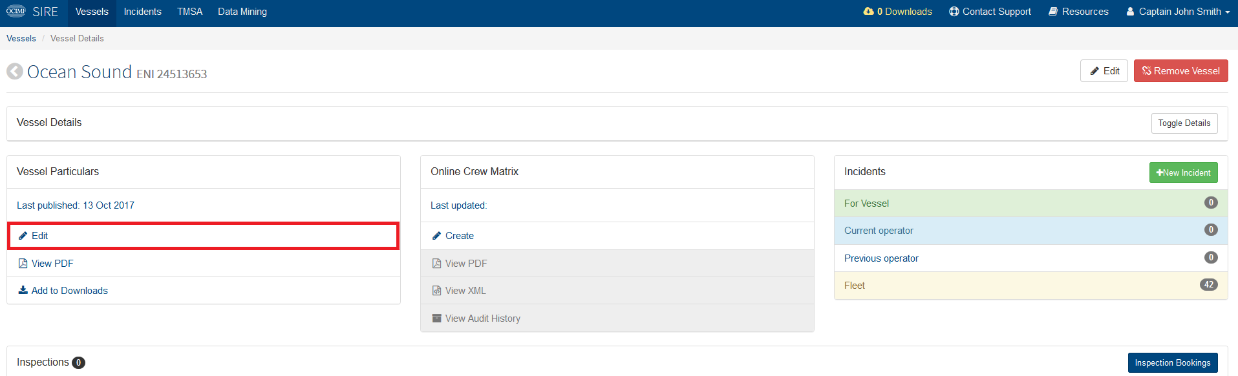Screen dimensions: 1238x376
Task: Click the New Incident button
Action: tap(1183, 172)
